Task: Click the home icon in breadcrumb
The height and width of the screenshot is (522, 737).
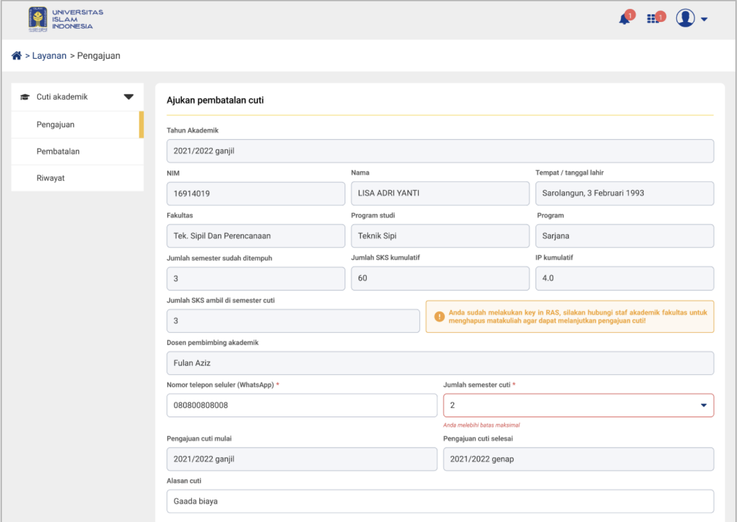Action: tap(16, 56)
